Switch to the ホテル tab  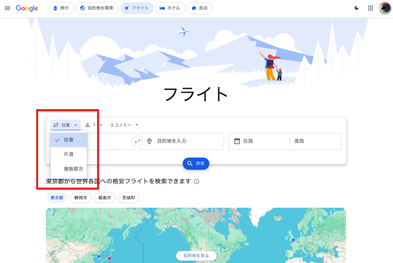pyautogui.click(x=170, y=8)
